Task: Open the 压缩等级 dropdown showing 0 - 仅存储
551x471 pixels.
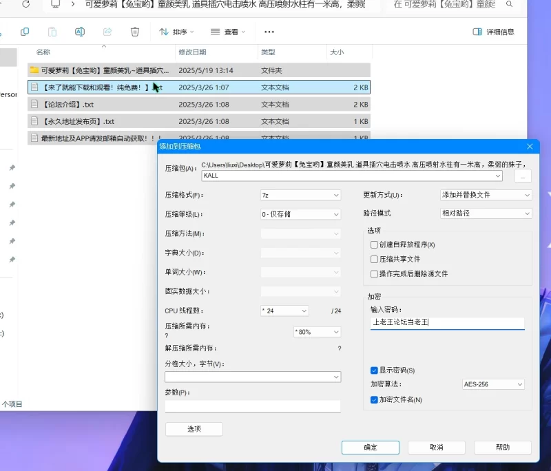Action: (300, 214)
